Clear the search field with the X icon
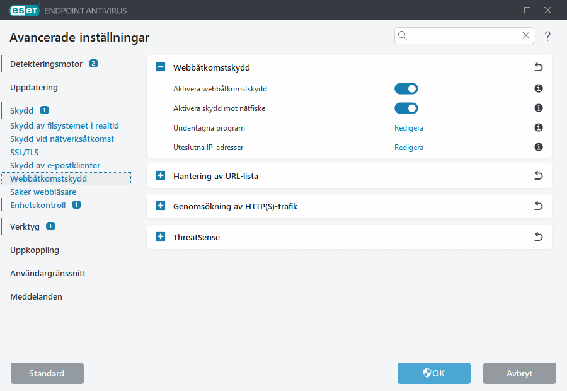Image resolution: width=567 pixels, height=391 pixels. click(525, 35)
